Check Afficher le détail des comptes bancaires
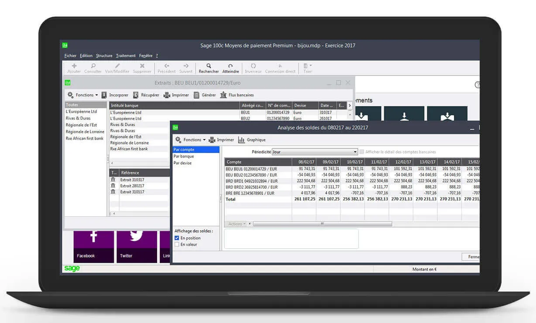 [x=361, y=152]
